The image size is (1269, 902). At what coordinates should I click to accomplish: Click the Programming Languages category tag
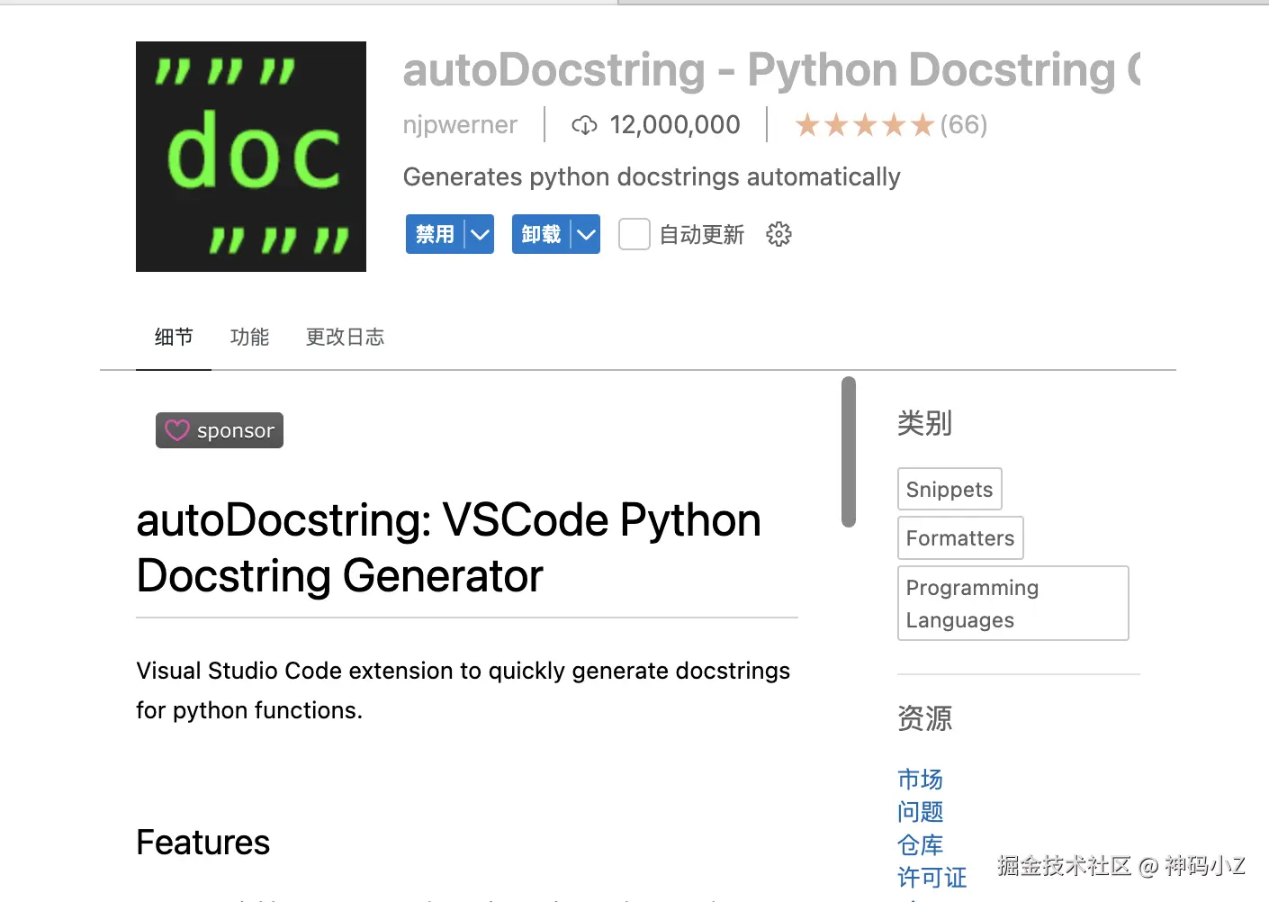[x=1013, y=603]
